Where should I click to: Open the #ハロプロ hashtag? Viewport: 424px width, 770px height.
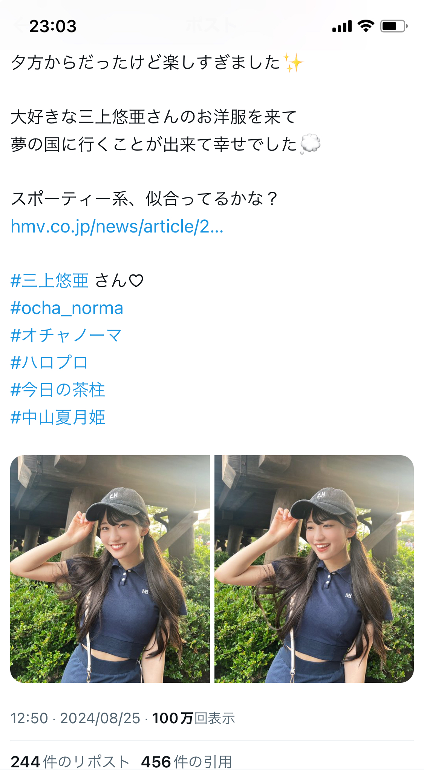[x=49, y=362]
